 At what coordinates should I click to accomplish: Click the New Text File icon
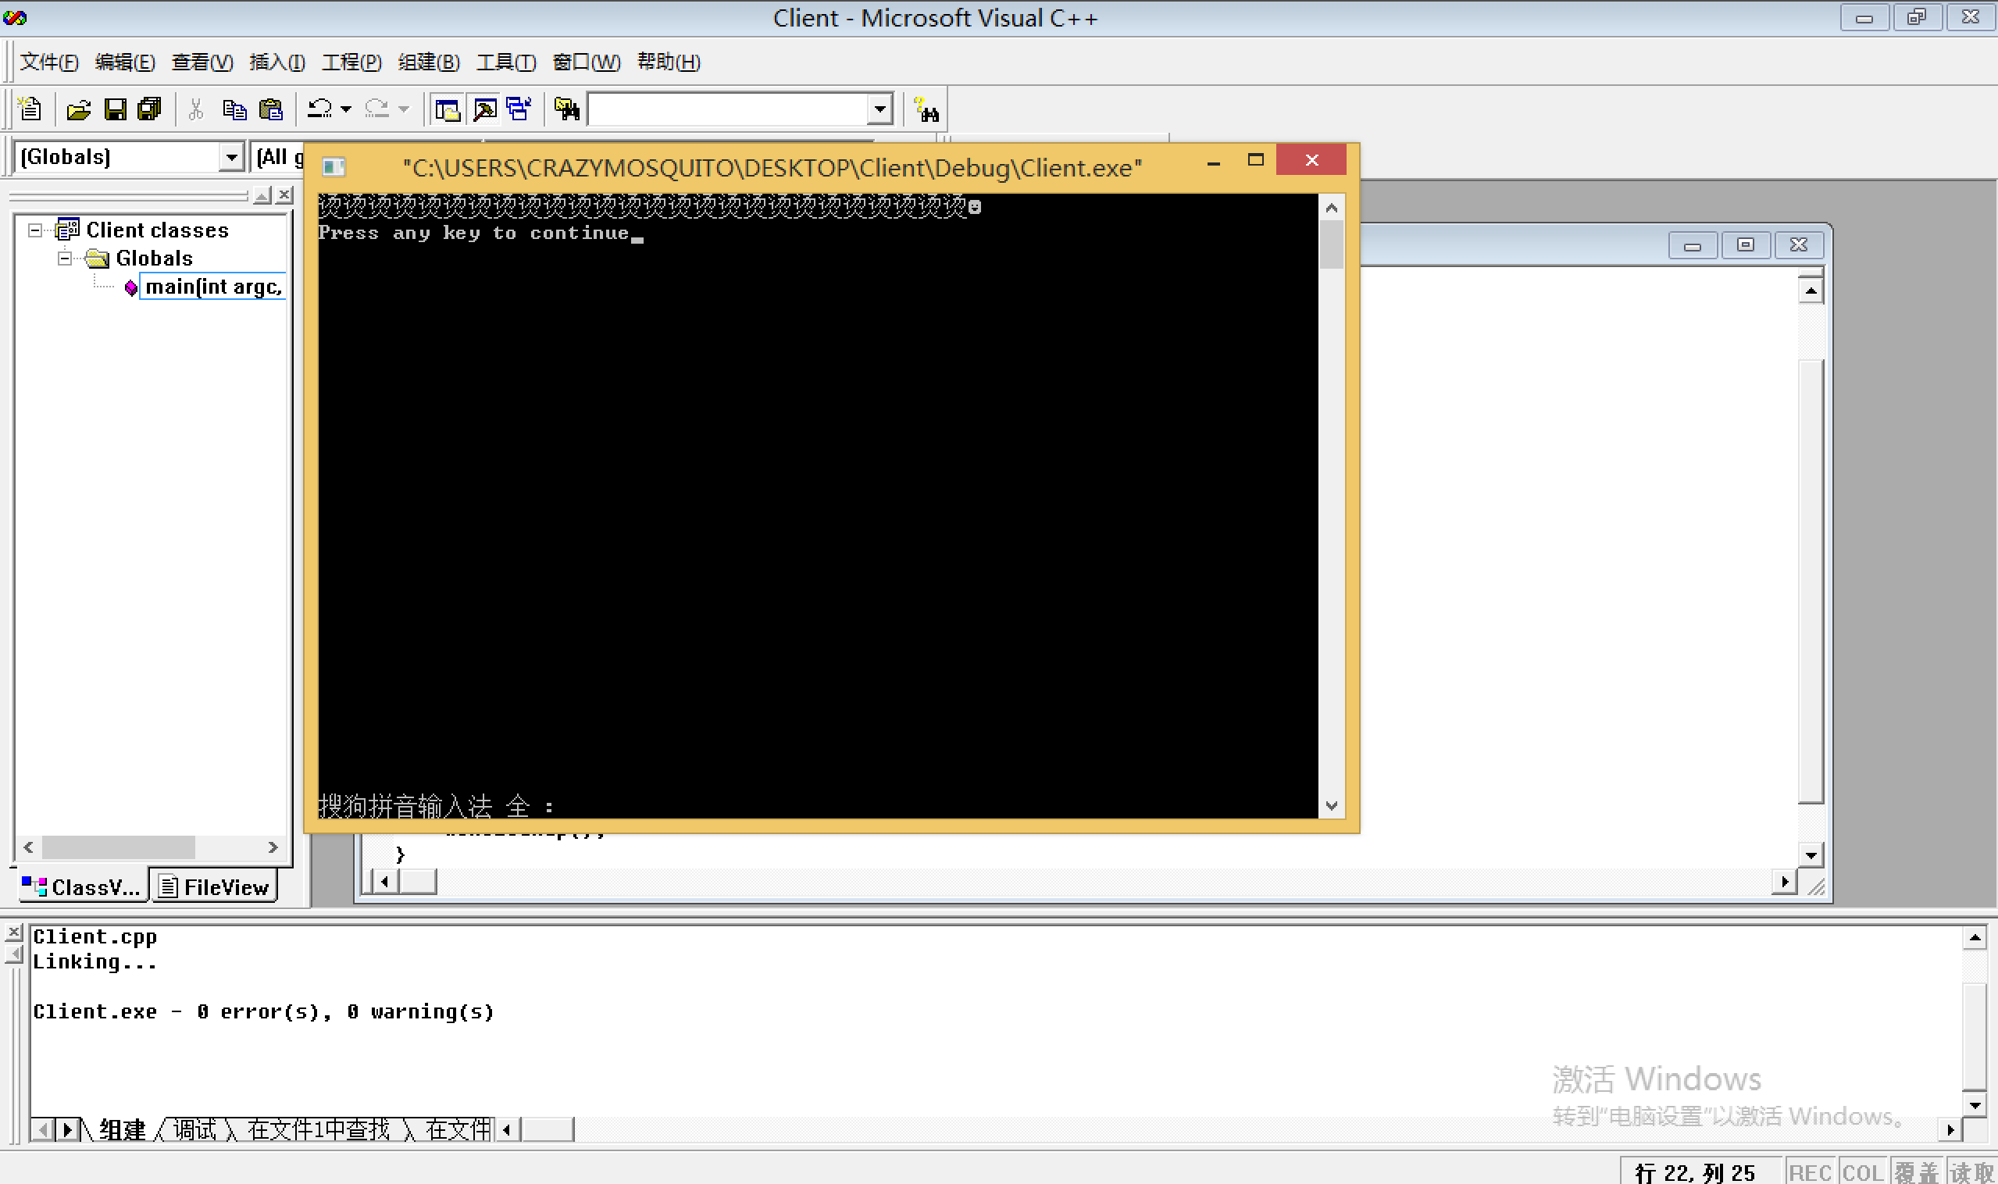[30, 109]
